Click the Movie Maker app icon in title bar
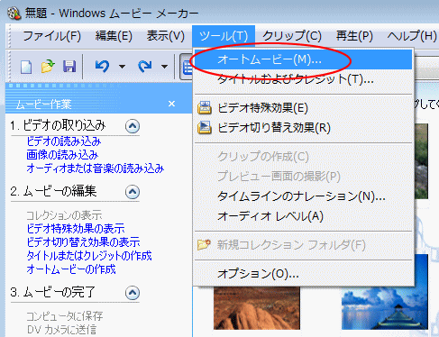Image resolution: width=439 pixels, height=337 pixels. 14,14
